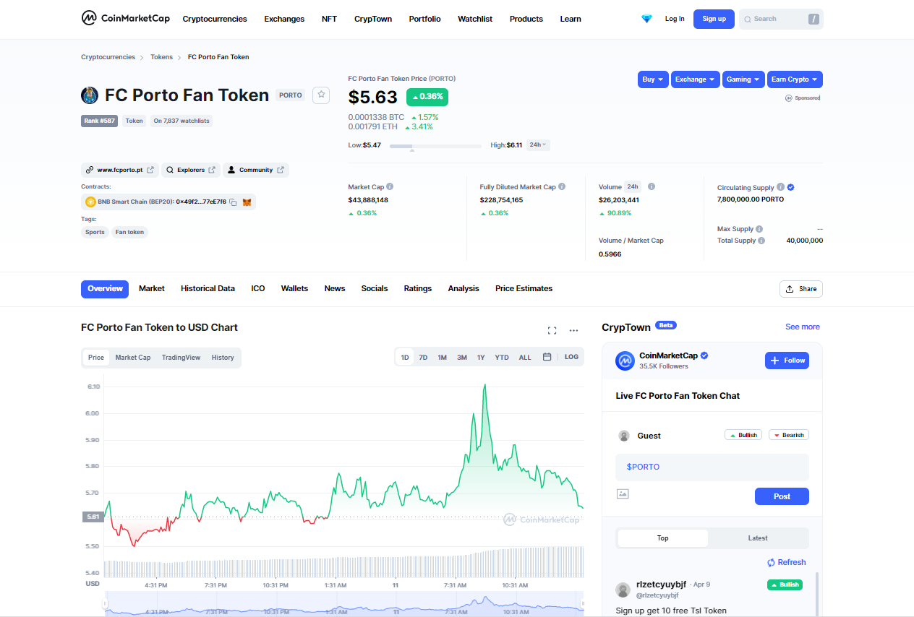The height and width of the screenshot is (617, 914).
Task: Open Community dropdown
Action: 256,170
